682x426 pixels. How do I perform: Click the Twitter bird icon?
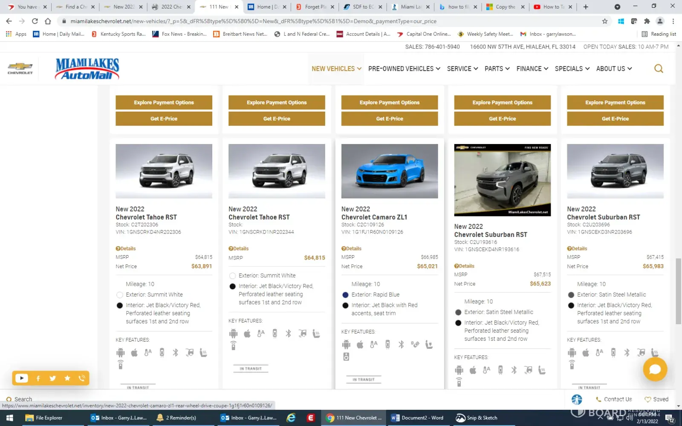pyautogui.click(x=52, y=378)
